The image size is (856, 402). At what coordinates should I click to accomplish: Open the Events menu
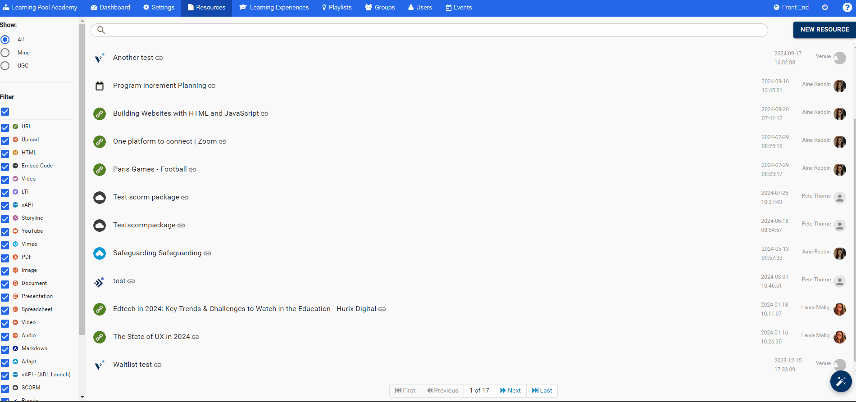(459, 8)
